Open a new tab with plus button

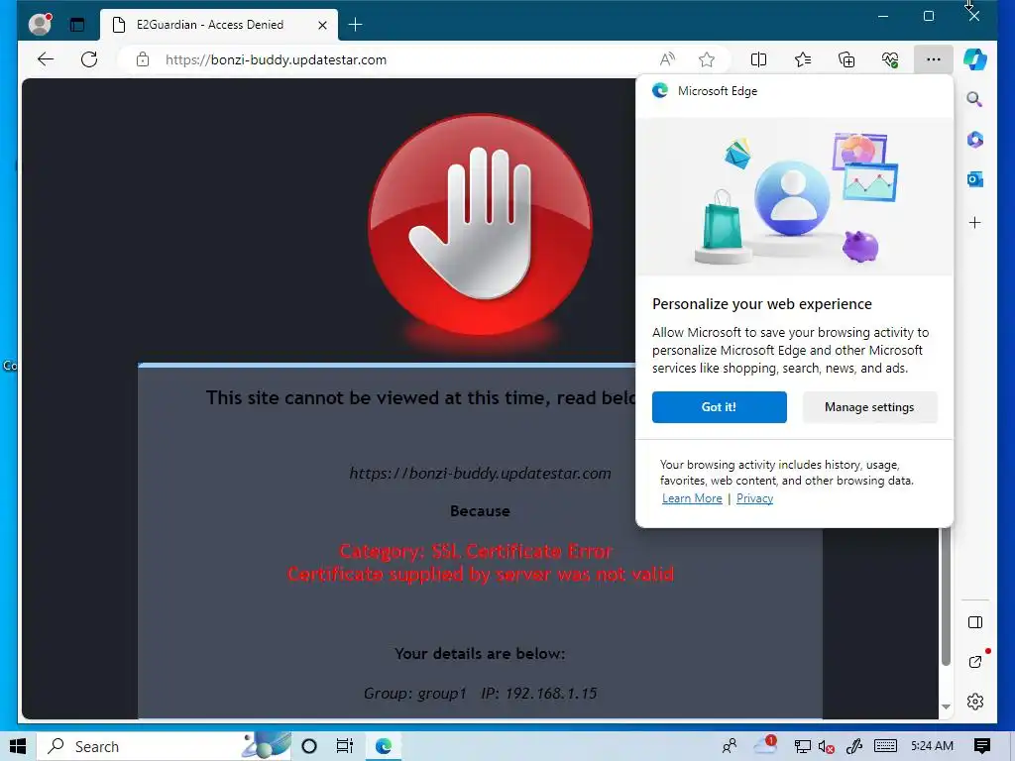pyautogui.click(x=356, y=25)
